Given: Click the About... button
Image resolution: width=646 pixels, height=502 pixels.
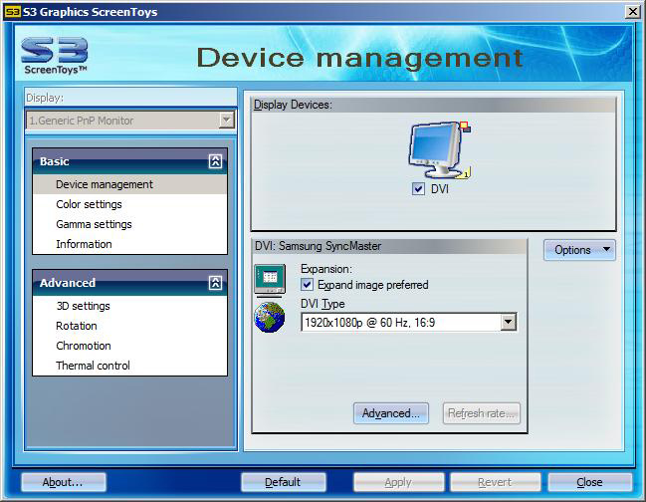Looking at the screenshot, I should point(64,482).
